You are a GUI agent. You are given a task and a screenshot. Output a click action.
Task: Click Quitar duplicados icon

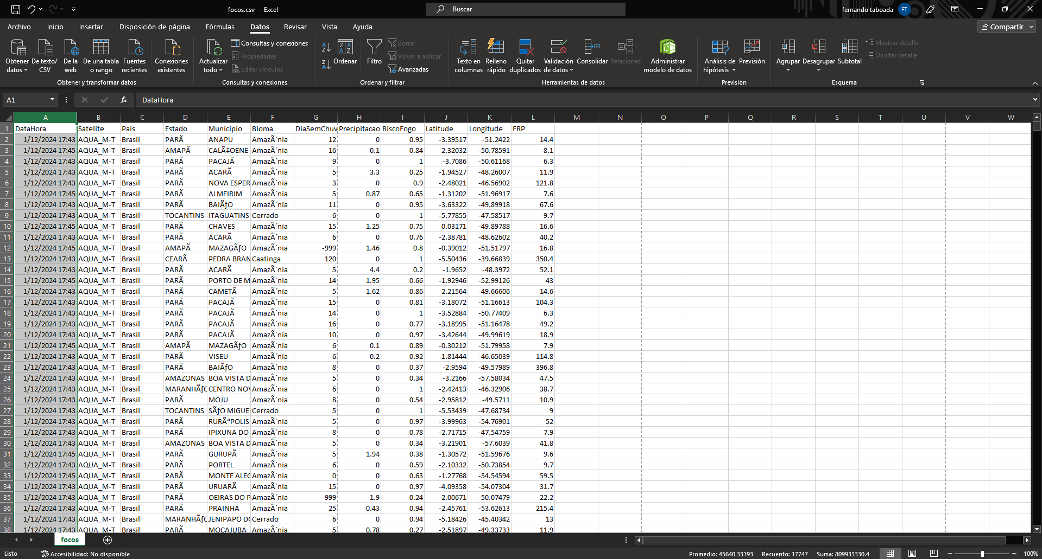tap(525, 48)
